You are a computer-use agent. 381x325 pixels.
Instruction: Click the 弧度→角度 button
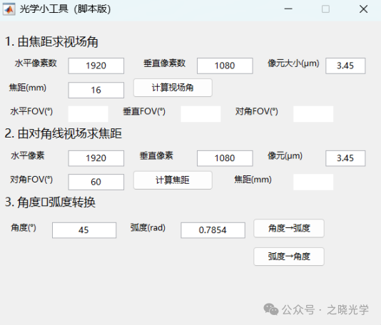click(x=289, y=257)
